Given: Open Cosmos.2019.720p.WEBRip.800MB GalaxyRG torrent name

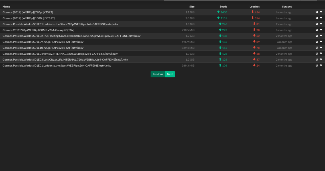Looking at the screenshot, I should [x=38, y=30].
